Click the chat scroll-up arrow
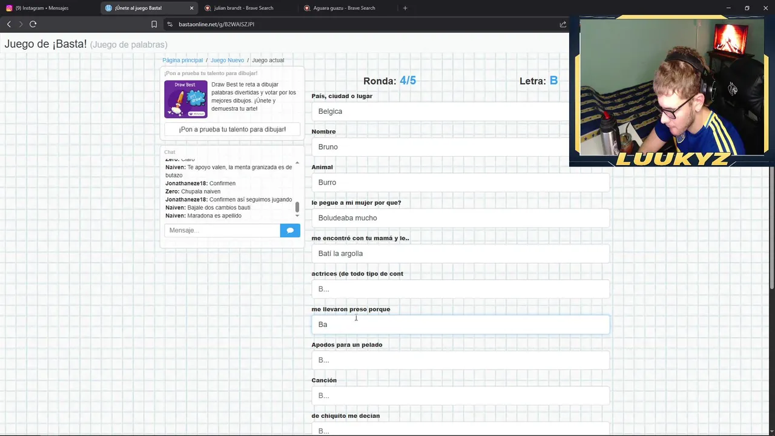Viewport: 775px width, 436px height. (297, 162)
